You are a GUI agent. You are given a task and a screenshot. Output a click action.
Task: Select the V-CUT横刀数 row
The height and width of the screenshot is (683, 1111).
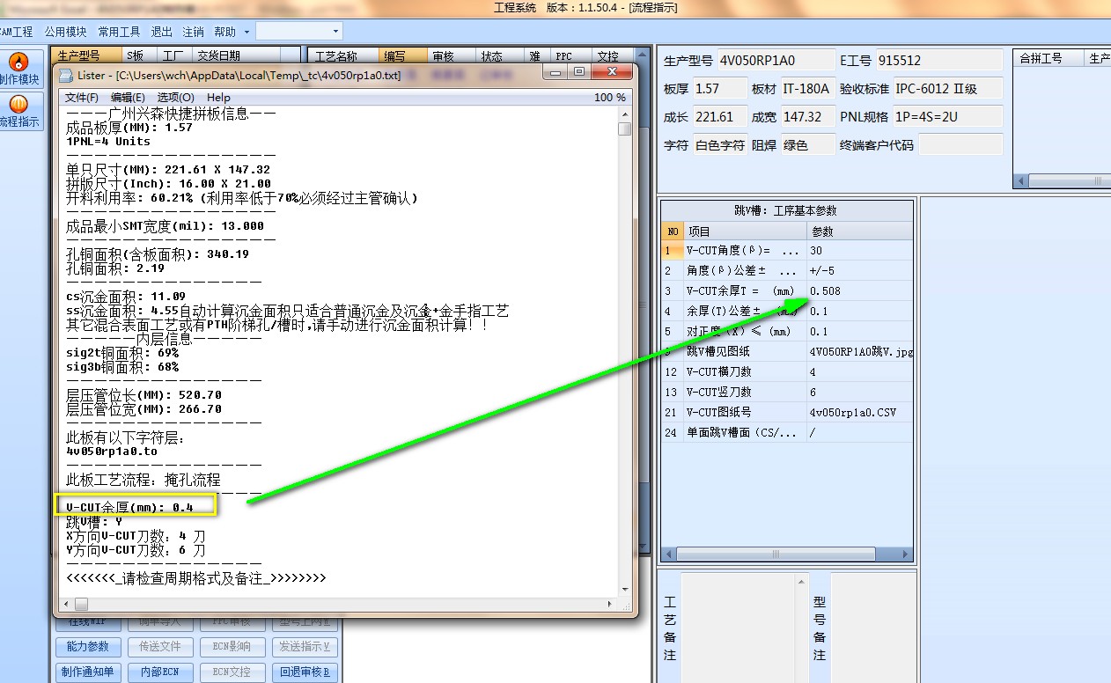point(786,371)
